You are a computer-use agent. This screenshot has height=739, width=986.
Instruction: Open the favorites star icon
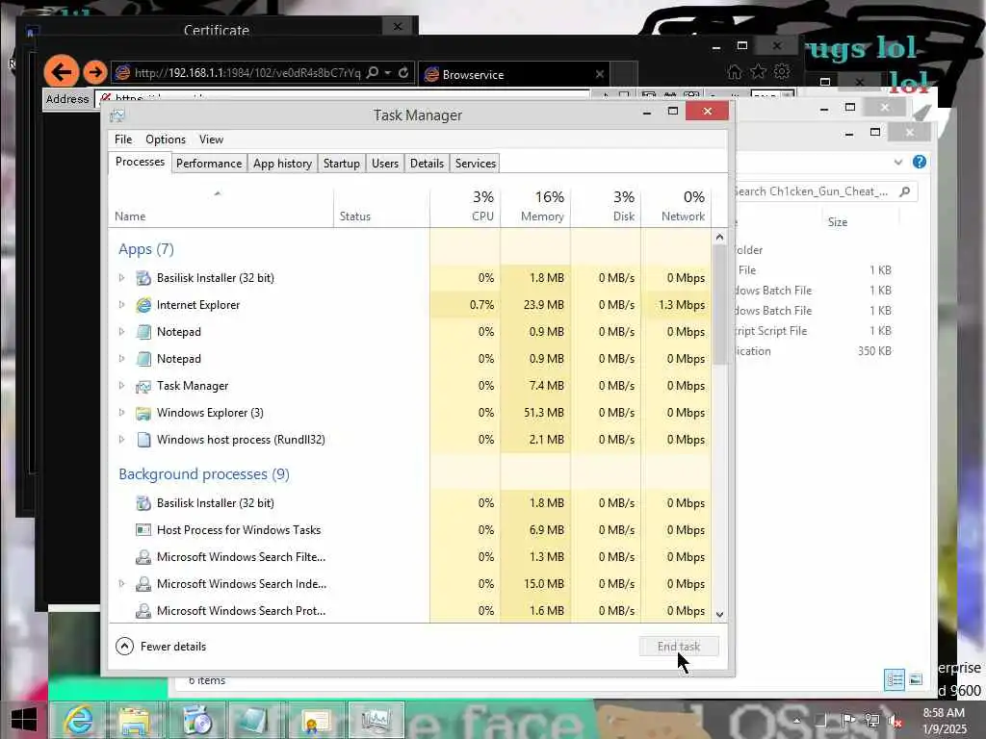tap(758, 71)
